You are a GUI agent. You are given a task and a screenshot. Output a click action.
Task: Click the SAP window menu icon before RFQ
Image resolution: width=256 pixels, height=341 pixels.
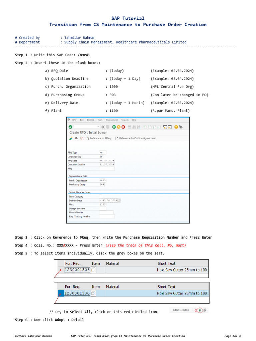(x=69, y=120)
